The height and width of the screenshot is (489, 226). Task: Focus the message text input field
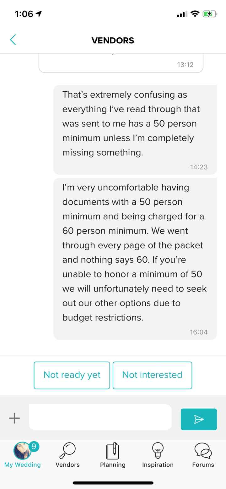[100, 417]
